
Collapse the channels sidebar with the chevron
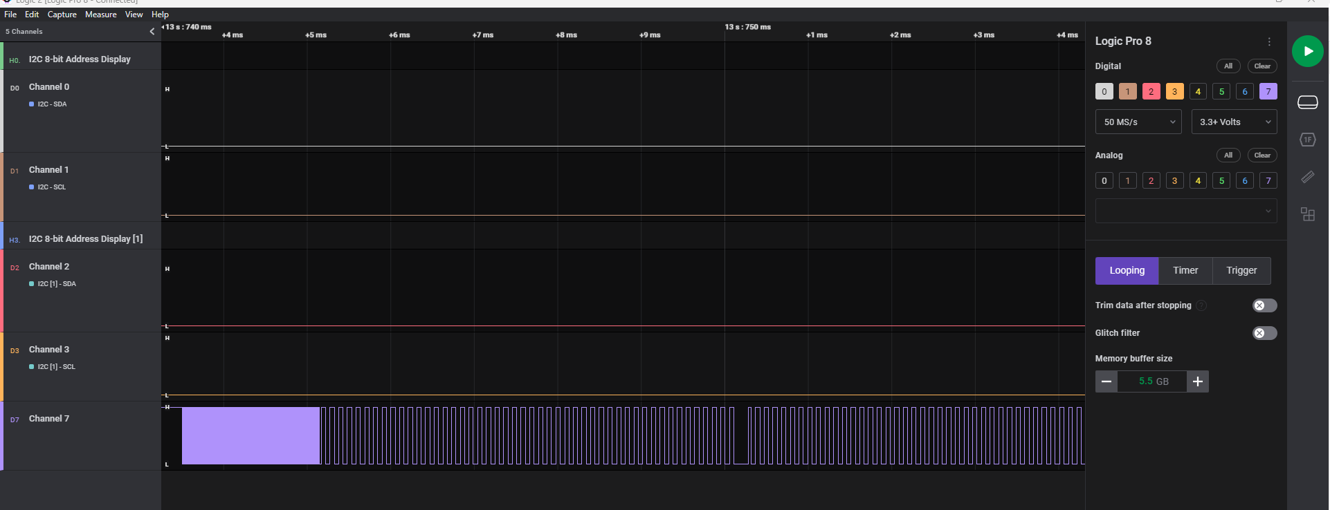tap(152, 31)
